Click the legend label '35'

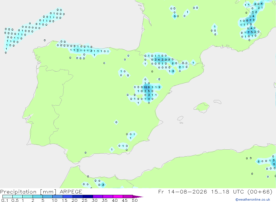tap(105, 200)
